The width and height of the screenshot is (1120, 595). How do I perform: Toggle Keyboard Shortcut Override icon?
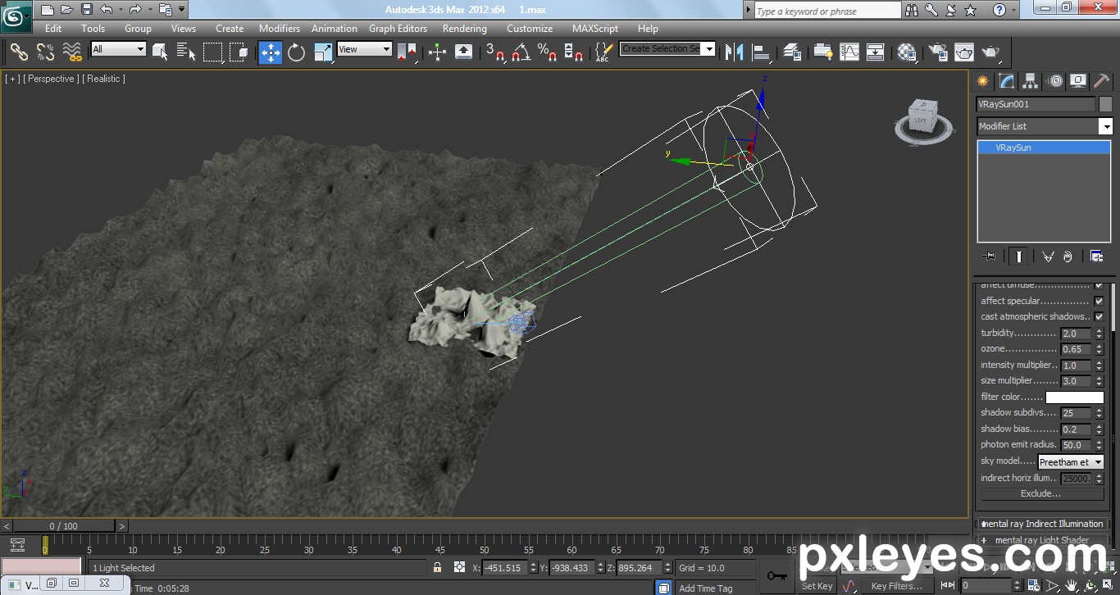coord(463,52)
